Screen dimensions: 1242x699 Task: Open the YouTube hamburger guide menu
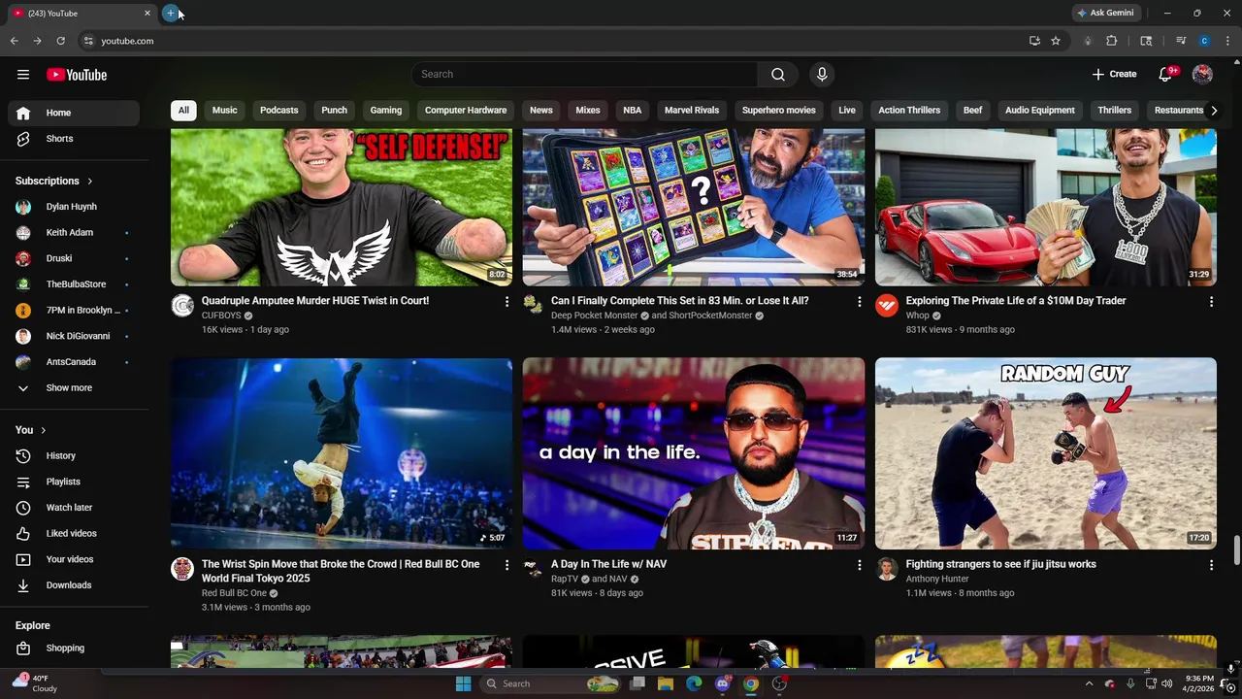point(23,75)
